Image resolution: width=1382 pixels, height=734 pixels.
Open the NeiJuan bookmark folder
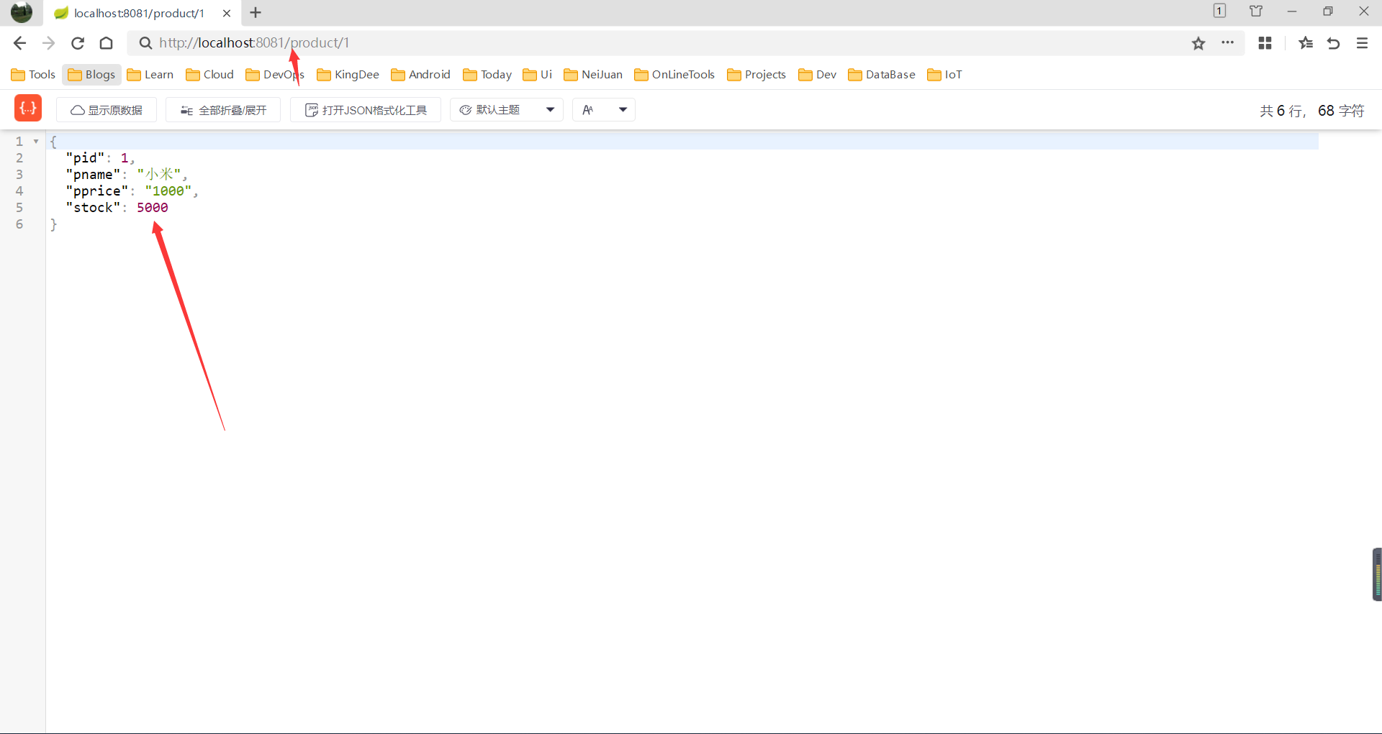click(x=593, y=75)
